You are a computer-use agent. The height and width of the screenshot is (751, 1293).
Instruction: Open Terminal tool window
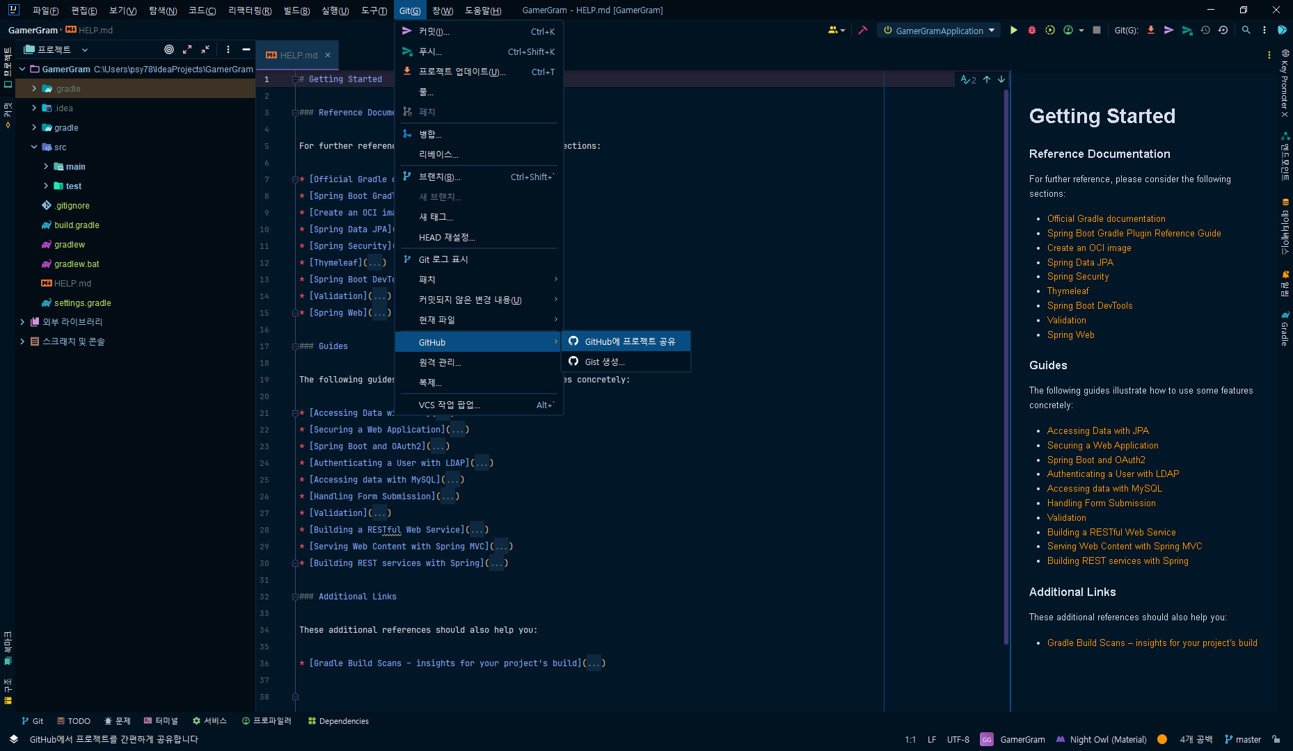[x=161, y=721]
